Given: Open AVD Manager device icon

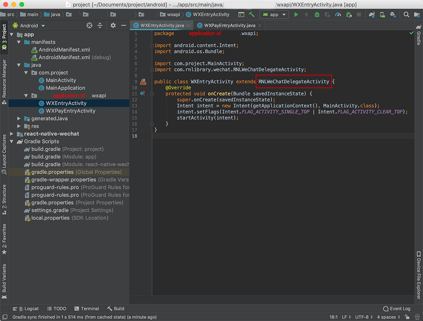Looking at the screenshot, I should pyautogui.click(x=382, y=14).
